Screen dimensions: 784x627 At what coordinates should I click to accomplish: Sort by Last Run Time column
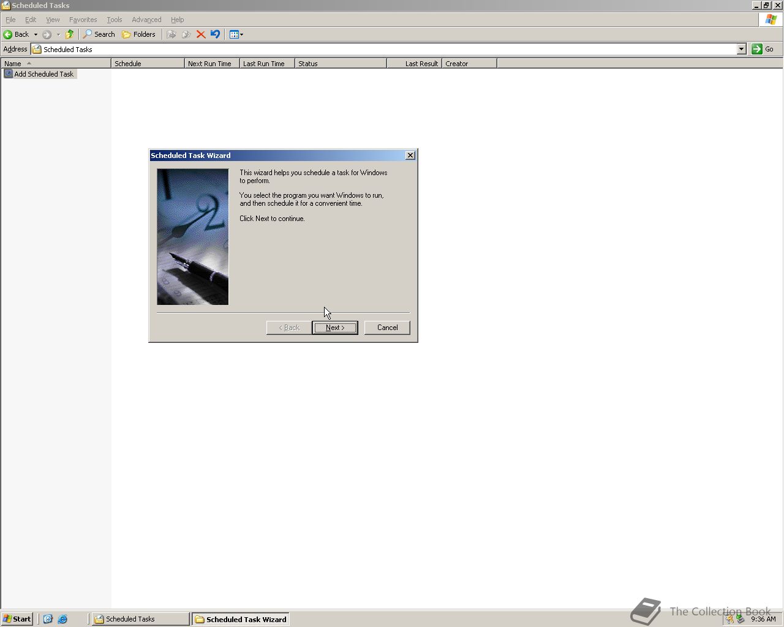click(x=267, y=64)
